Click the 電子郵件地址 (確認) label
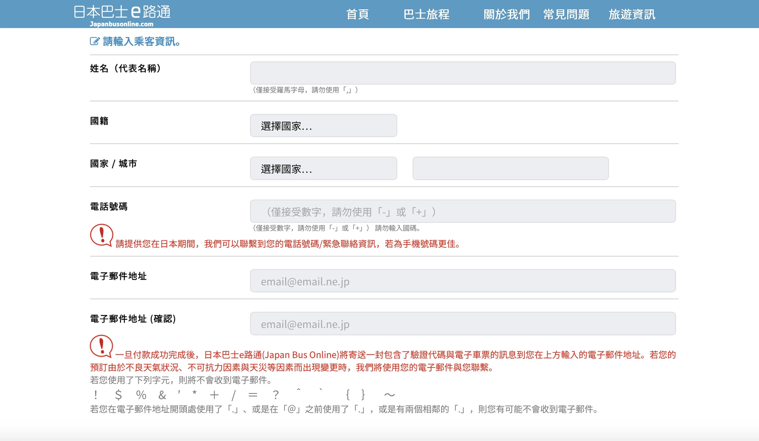This screenshot has width=759, height=441. (133, 319)
